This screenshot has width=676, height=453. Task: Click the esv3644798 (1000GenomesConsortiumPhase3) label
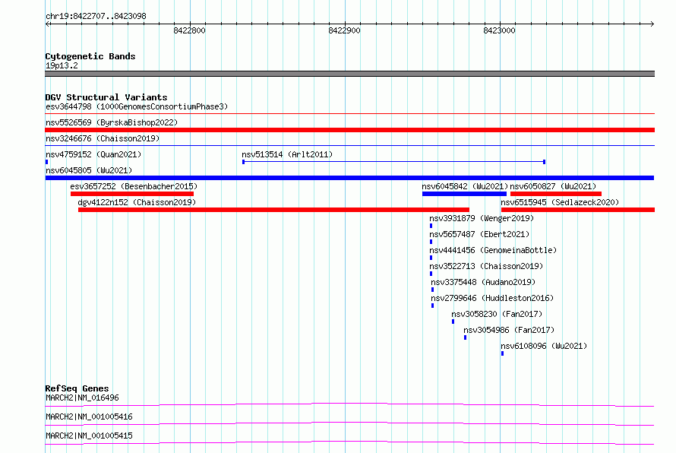click(137, 106)
